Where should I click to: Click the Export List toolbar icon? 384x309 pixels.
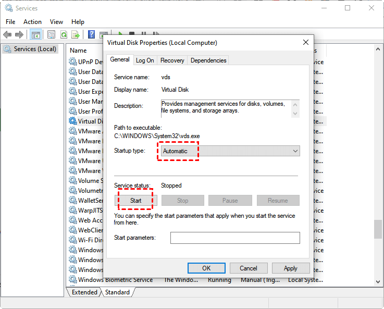(x=76, y=34)
